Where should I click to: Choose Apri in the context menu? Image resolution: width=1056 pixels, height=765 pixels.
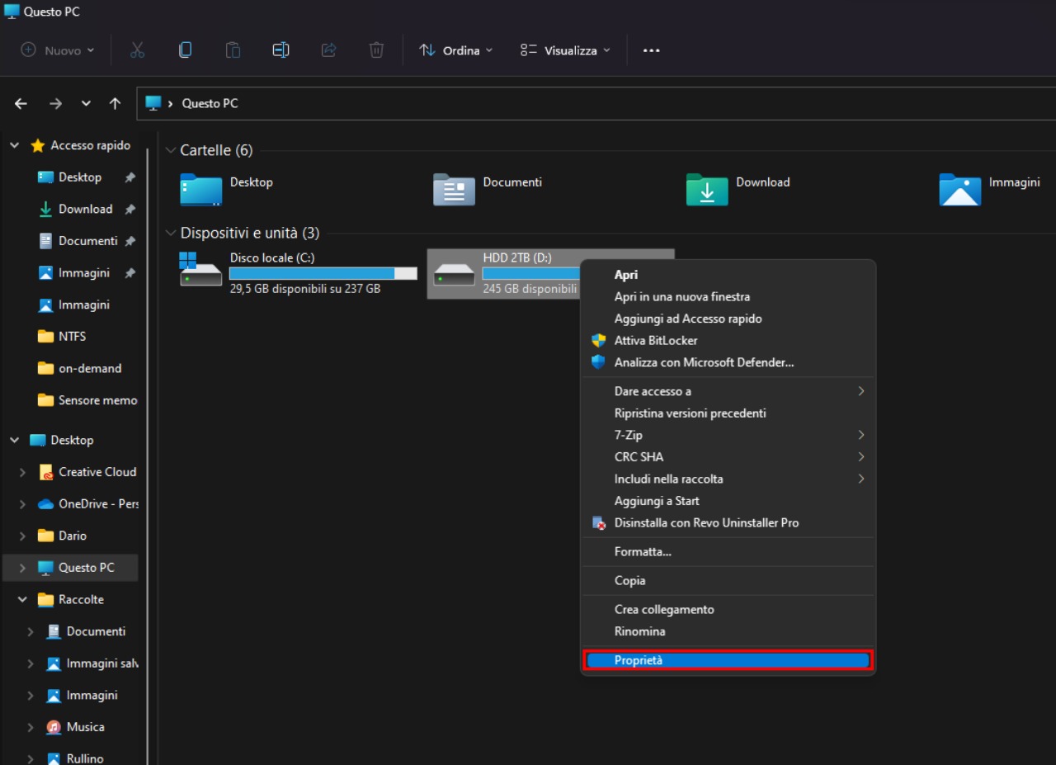(x=728, y=275)
